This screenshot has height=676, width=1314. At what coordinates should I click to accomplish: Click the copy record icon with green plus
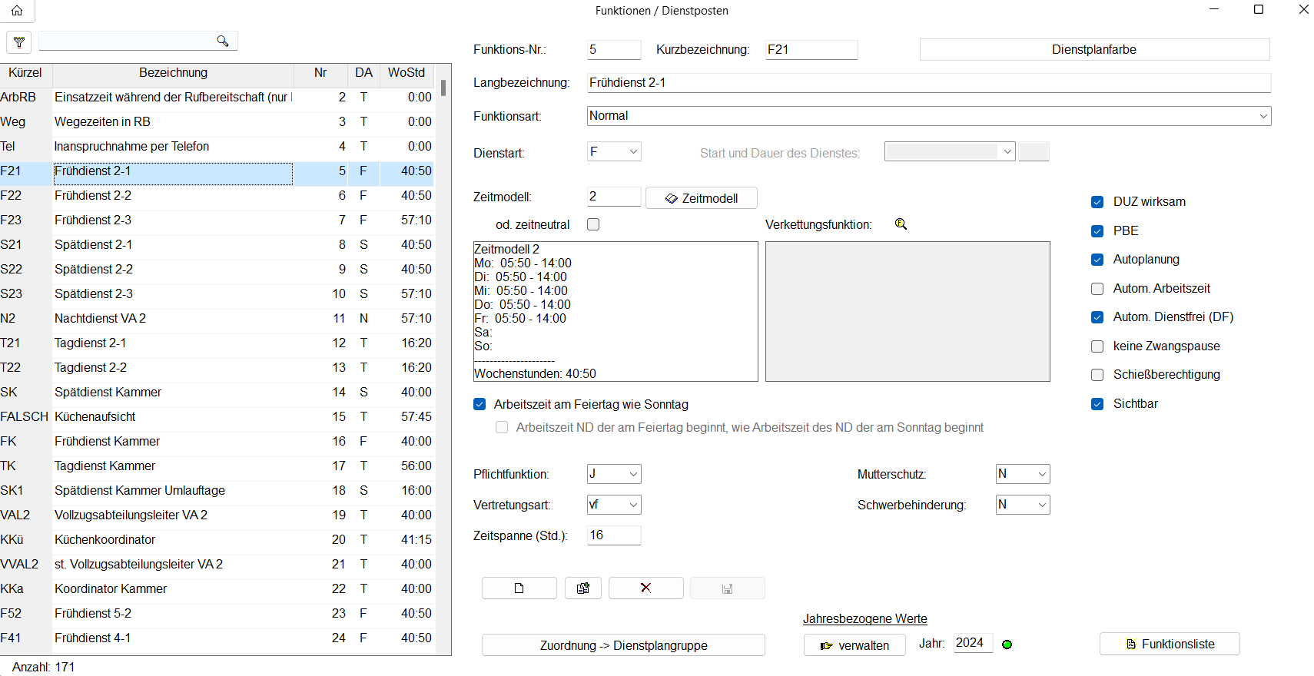point(582,588)
